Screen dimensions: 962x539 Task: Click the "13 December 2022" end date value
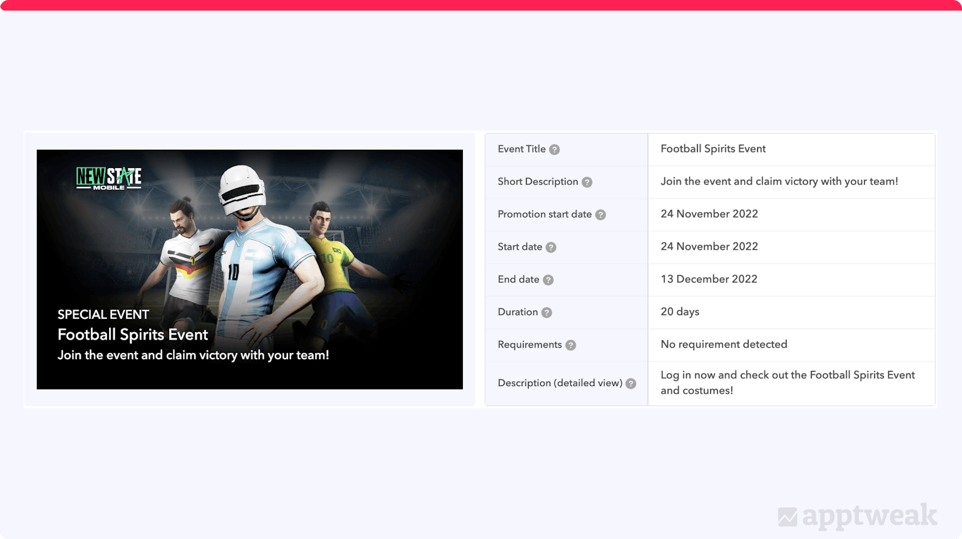pyautogui.click(x=708, y=280)
